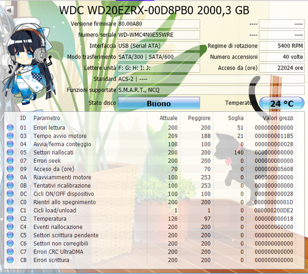Screen dimensions: 308x274
Task: Click raw value 000000005608
Action: coord(274,169)
